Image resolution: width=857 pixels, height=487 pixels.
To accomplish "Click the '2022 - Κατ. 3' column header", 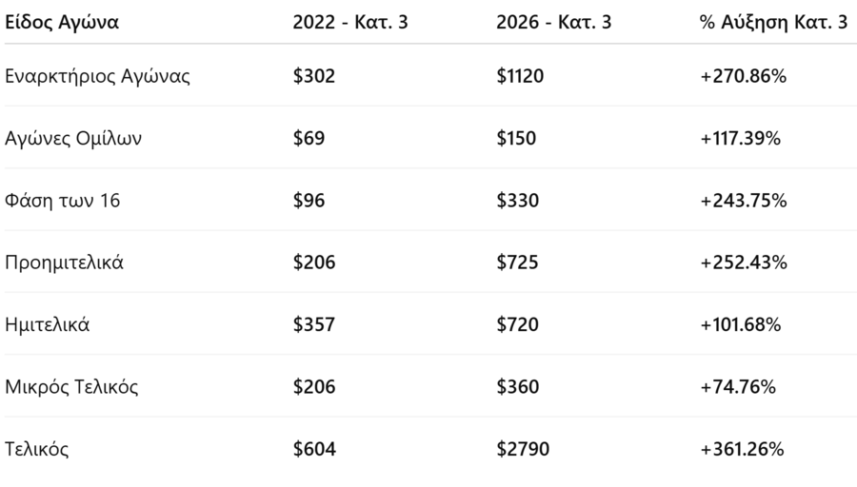I will pyautogui.click(x=349, y=23).
